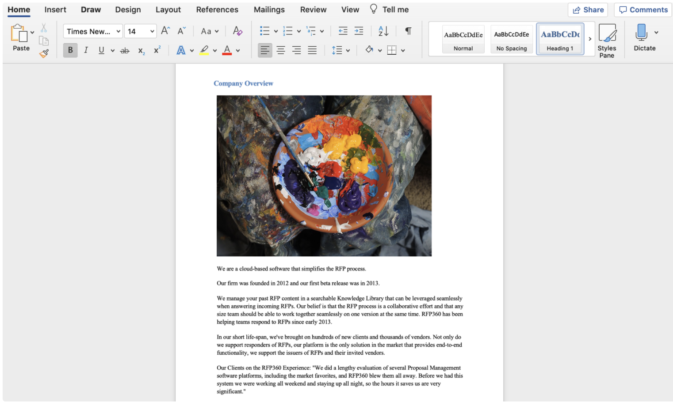Switch to the Layout tab
The image size is (673, 405).
tap(168, 10)
